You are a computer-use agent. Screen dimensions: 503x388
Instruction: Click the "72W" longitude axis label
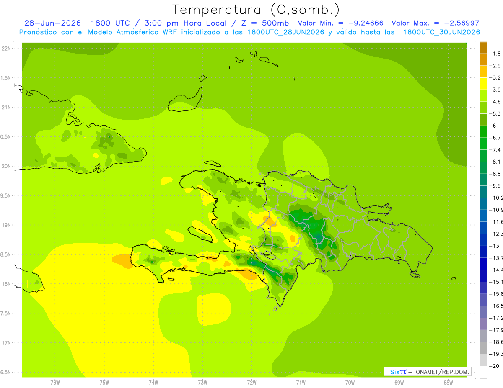tap(251, 383)
